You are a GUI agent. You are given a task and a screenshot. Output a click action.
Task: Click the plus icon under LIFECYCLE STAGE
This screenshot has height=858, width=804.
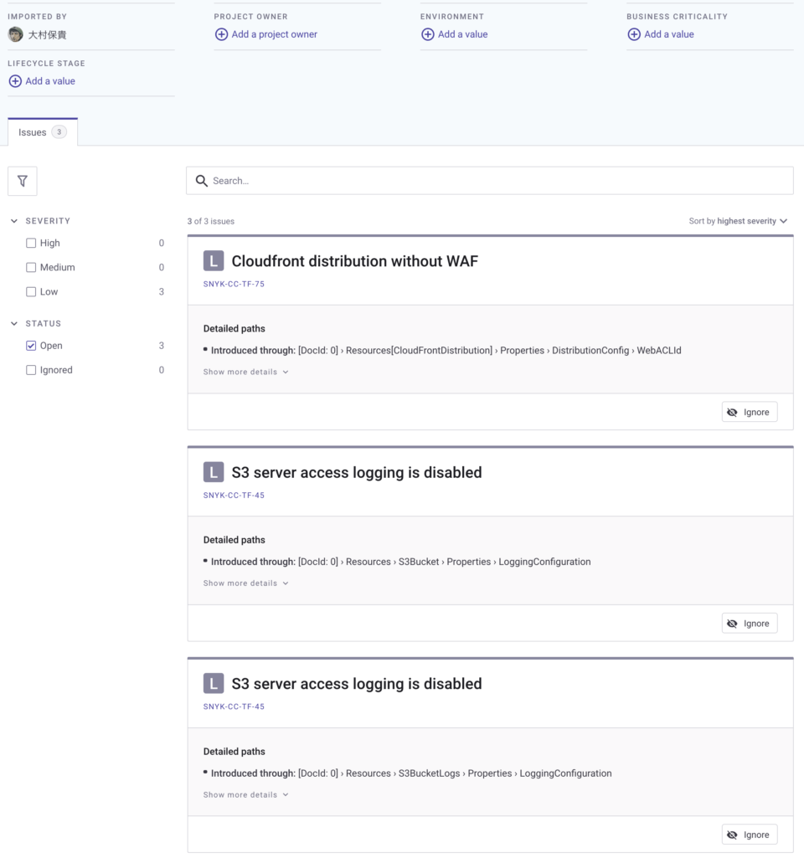(x=14, y=81)
